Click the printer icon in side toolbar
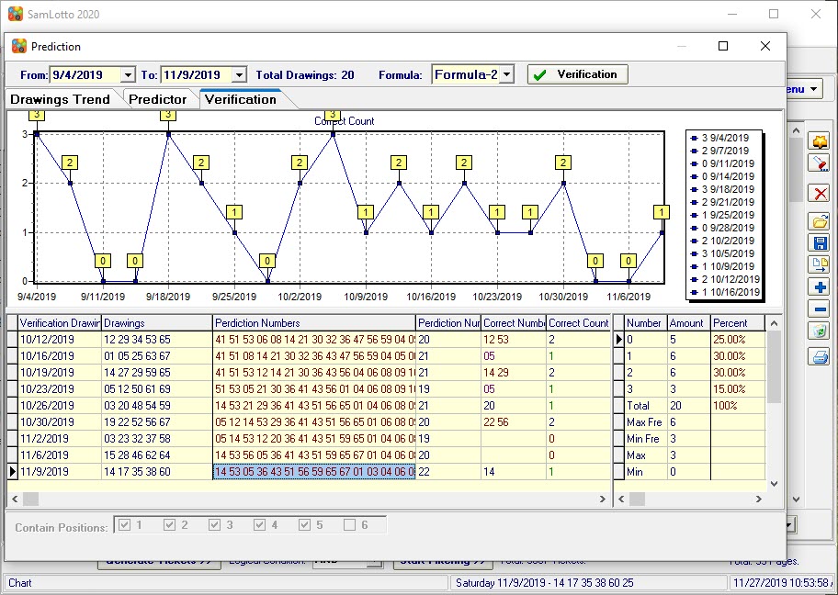838x595 pixels. pos(820,357)
